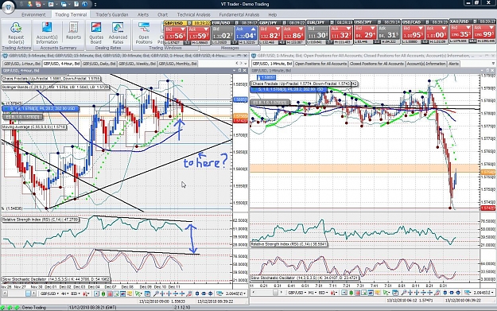Toggle the D button on USD/CAD quote panel
The height and width of the screenshot is (311, 497).
pos(427,22)
